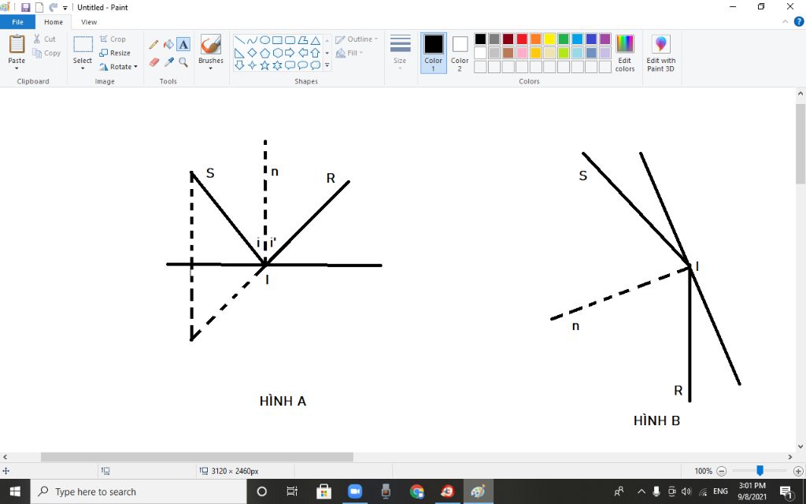Image resolution: width=806 pixels, height=504 pixels.
Task: Select the Text tool
Action: pyautogui.click(x=183, y=45)
